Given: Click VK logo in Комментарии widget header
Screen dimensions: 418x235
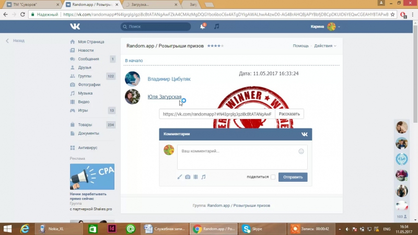Looking at the screenshot, I should (305, 134).
